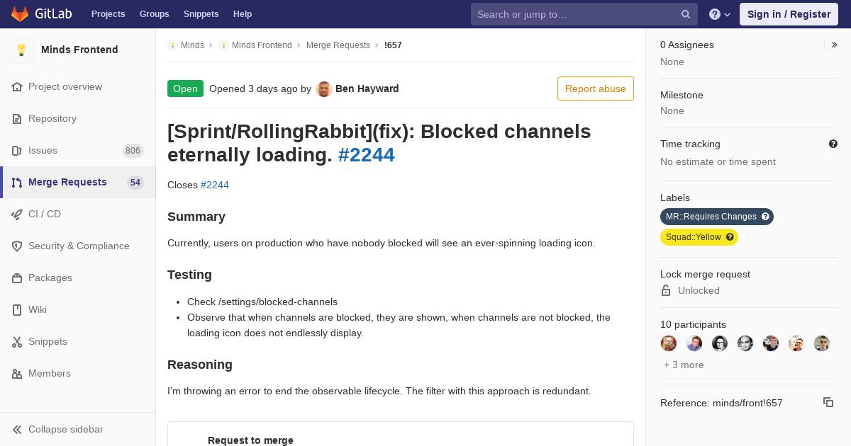
Task: Click the Wiki label in sidebar
Action: tap(38, 309)
